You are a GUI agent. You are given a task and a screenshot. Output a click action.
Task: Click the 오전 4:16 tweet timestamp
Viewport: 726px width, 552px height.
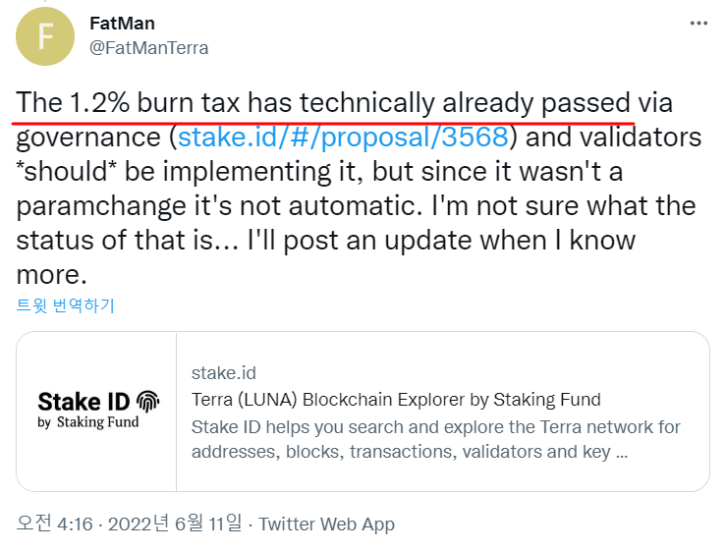(x=55, y=524)
